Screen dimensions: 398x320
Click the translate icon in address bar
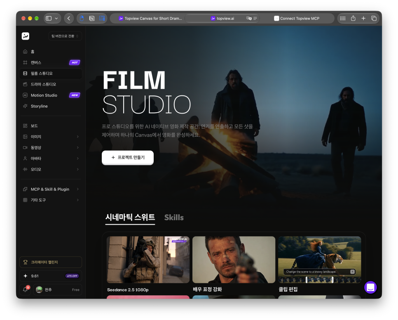tap(249, 18)
